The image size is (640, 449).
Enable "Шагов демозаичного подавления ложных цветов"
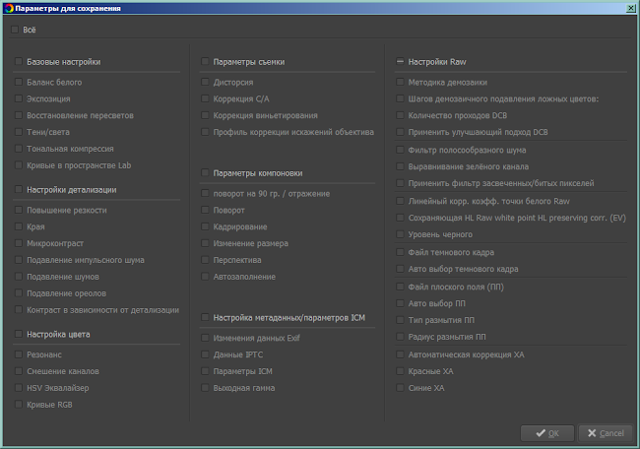pyautogui.click(x=400, y=98)
